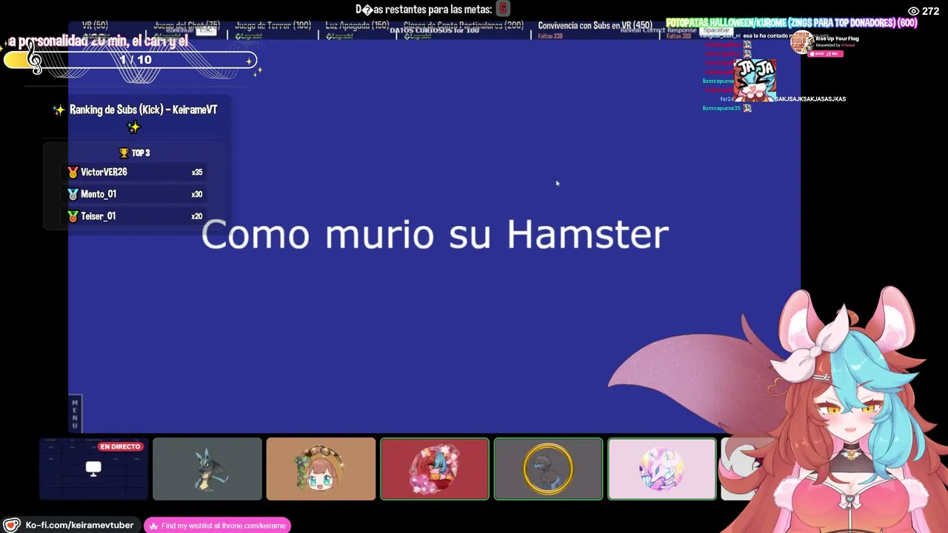The height and width of the screenshot is (533, 948).
Task: Click the crown icon on the wishlist banner
Action: tap(153, 526)
